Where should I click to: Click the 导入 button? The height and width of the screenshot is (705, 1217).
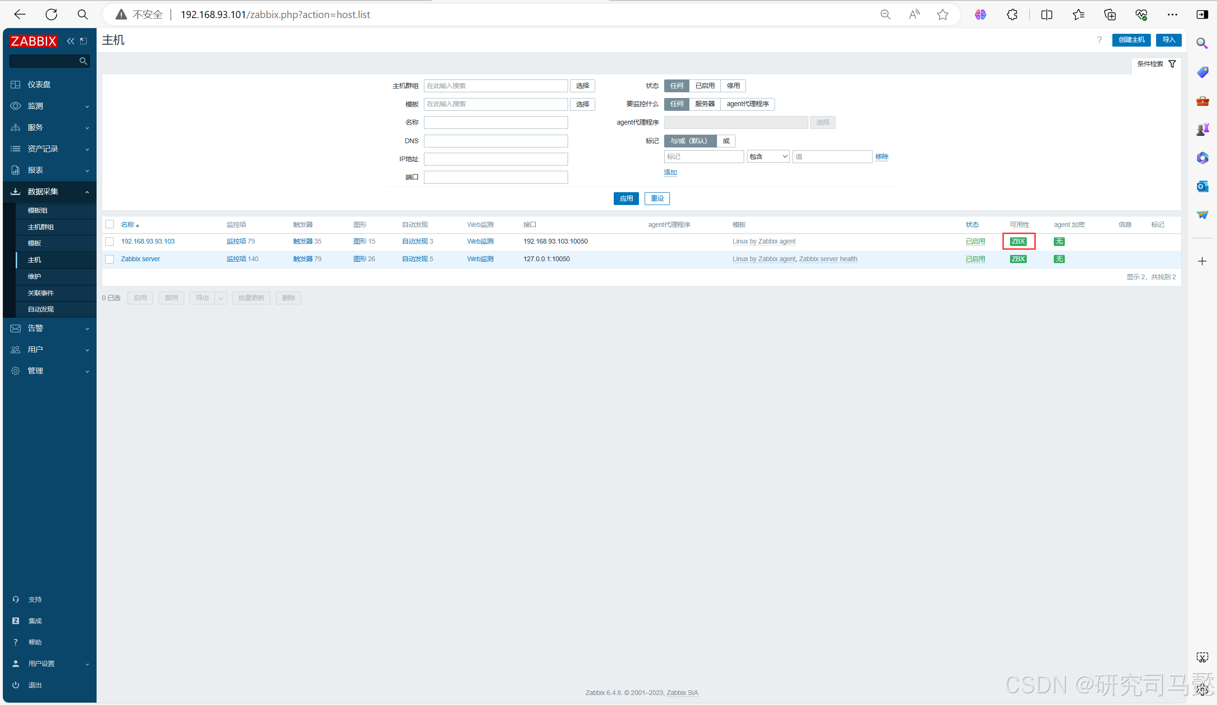[x=1168, y=40]
